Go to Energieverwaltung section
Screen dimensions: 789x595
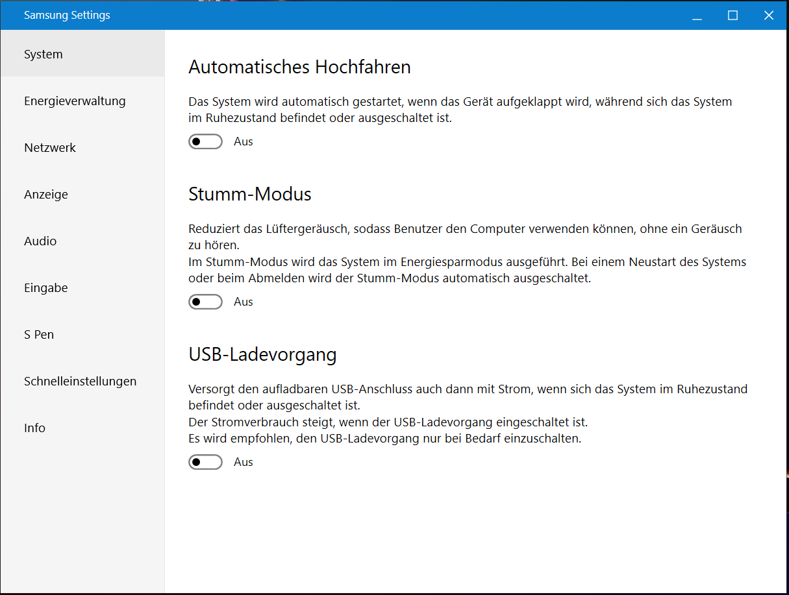point(75,101)
